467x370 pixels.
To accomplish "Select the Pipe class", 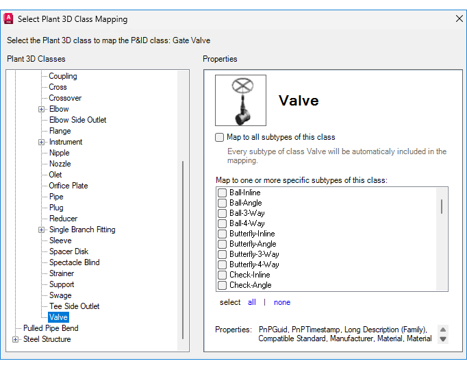I will (x=56, y=197).
